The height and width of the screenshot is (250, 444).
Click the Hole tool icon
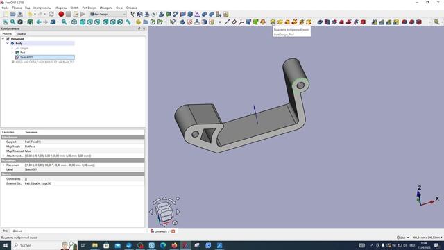327,22
